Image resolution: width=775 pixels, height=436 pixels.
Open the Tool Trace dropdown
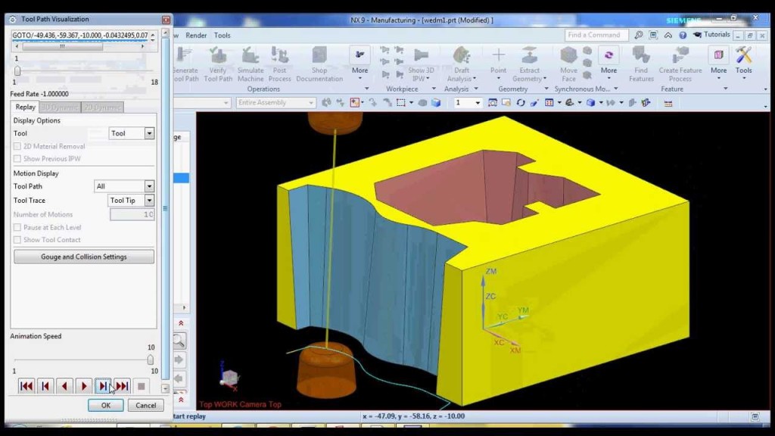(x=131, y=200)
